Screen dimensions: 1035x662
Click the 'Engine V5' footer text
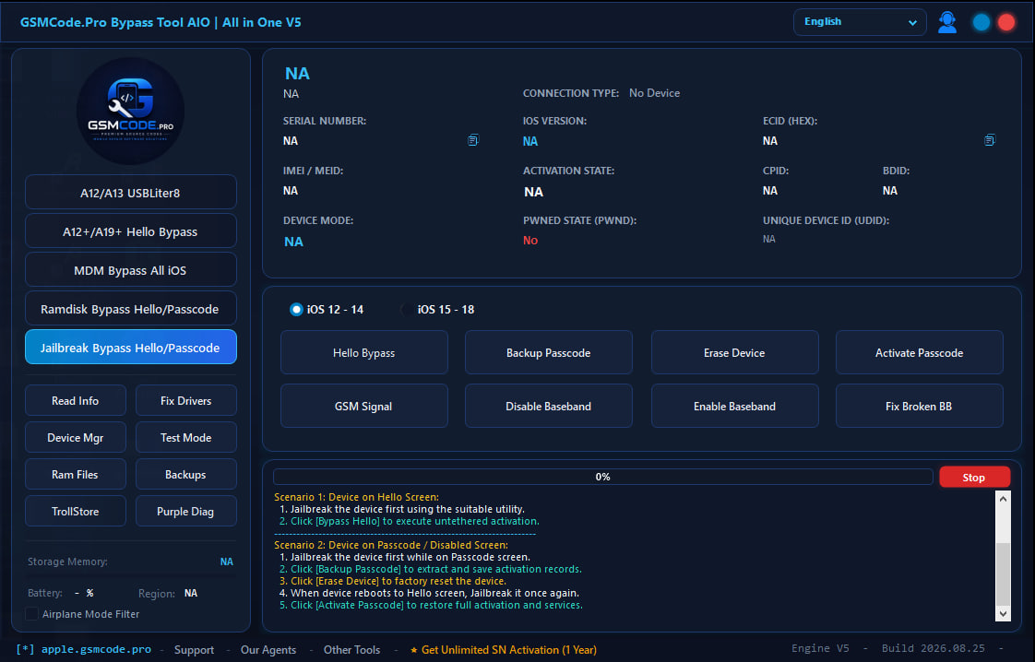[820, 648]
